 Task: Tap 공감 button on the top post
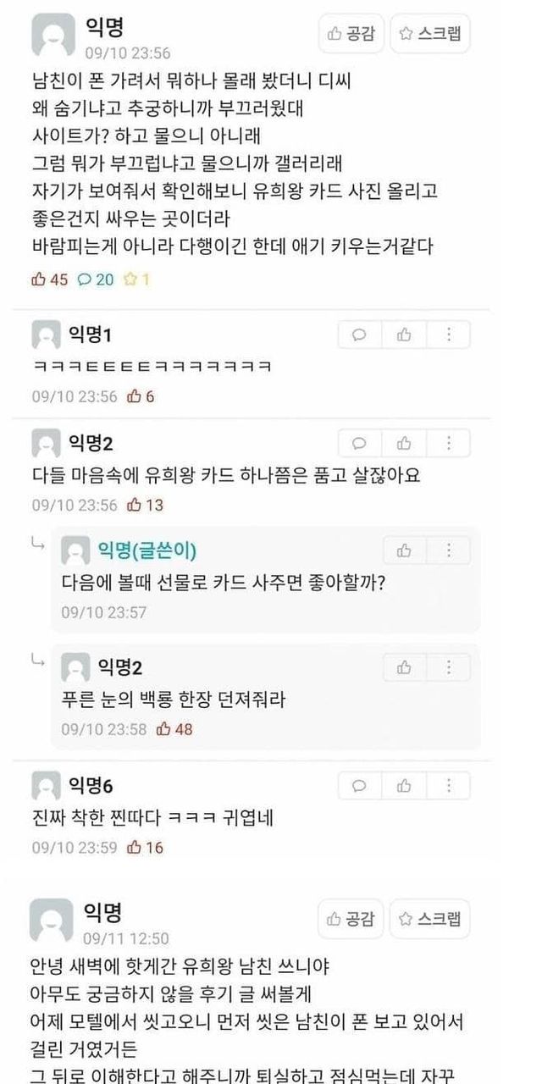click(351, 34)
